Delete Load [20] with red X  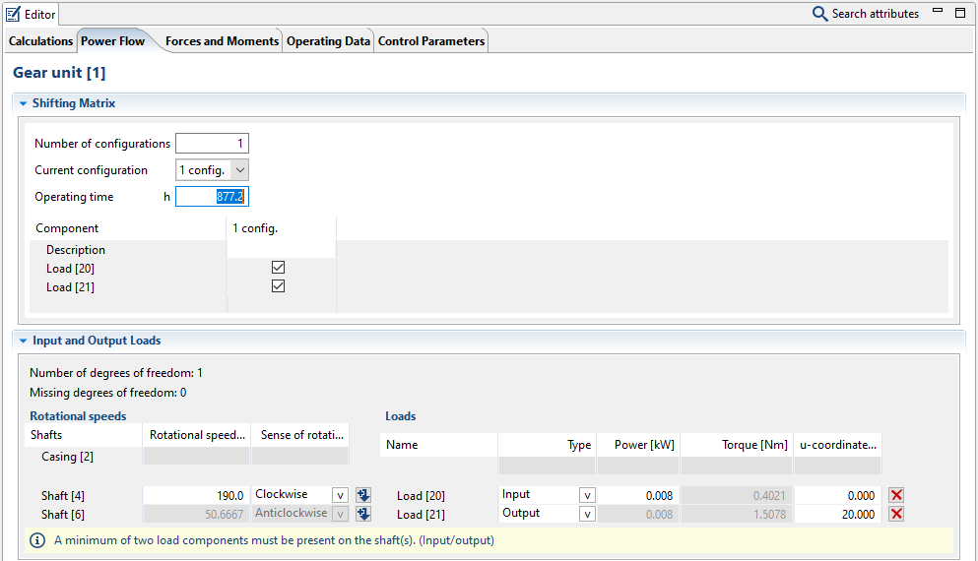click(896, 495)
